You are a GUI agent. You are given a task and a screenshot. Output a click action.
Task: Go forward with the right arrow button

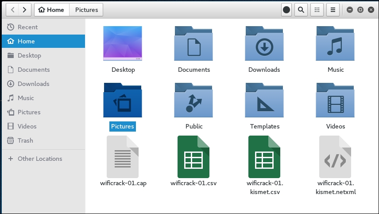(25, 10)
